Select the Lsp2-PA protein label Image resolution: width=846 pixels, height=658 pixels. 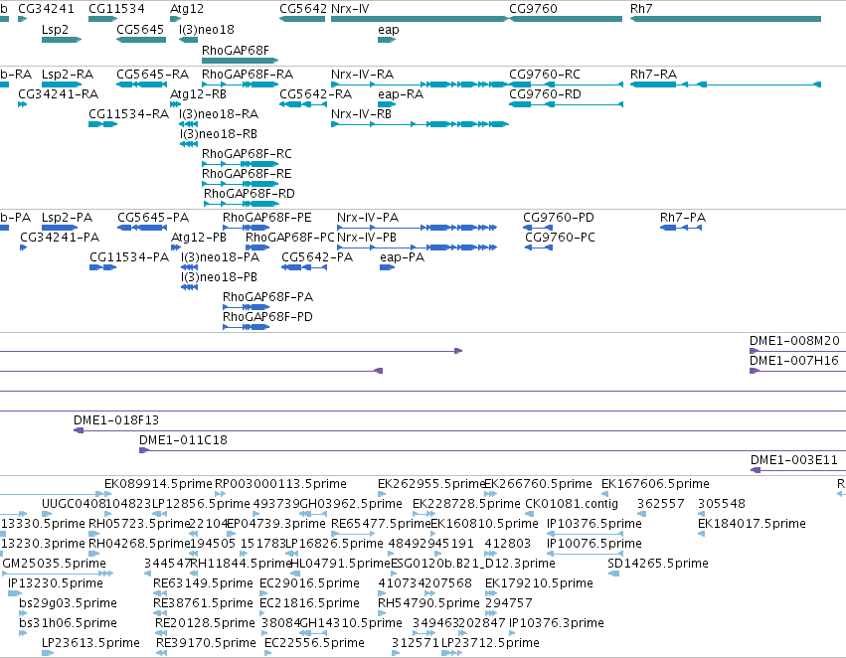tap(67, 218)
